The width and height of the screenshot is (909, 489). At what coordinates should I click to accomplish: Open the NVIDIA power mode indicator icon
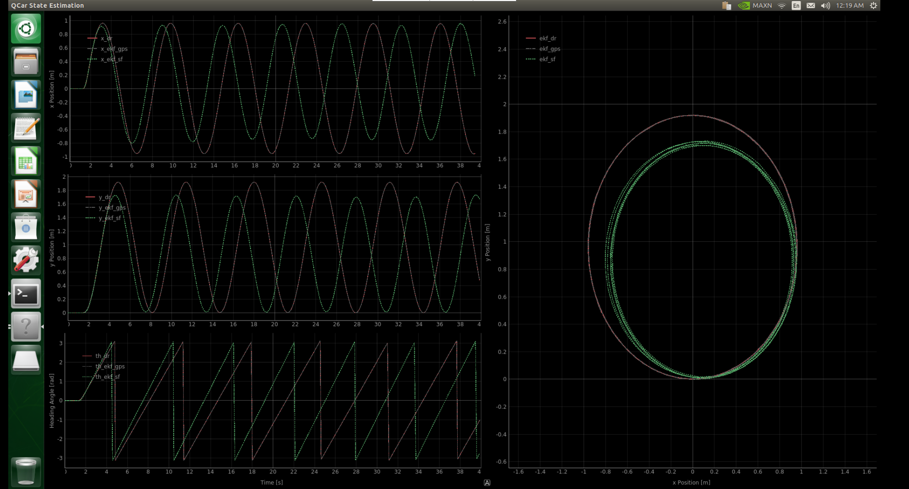pyautogui.click(x=744, y=5)
